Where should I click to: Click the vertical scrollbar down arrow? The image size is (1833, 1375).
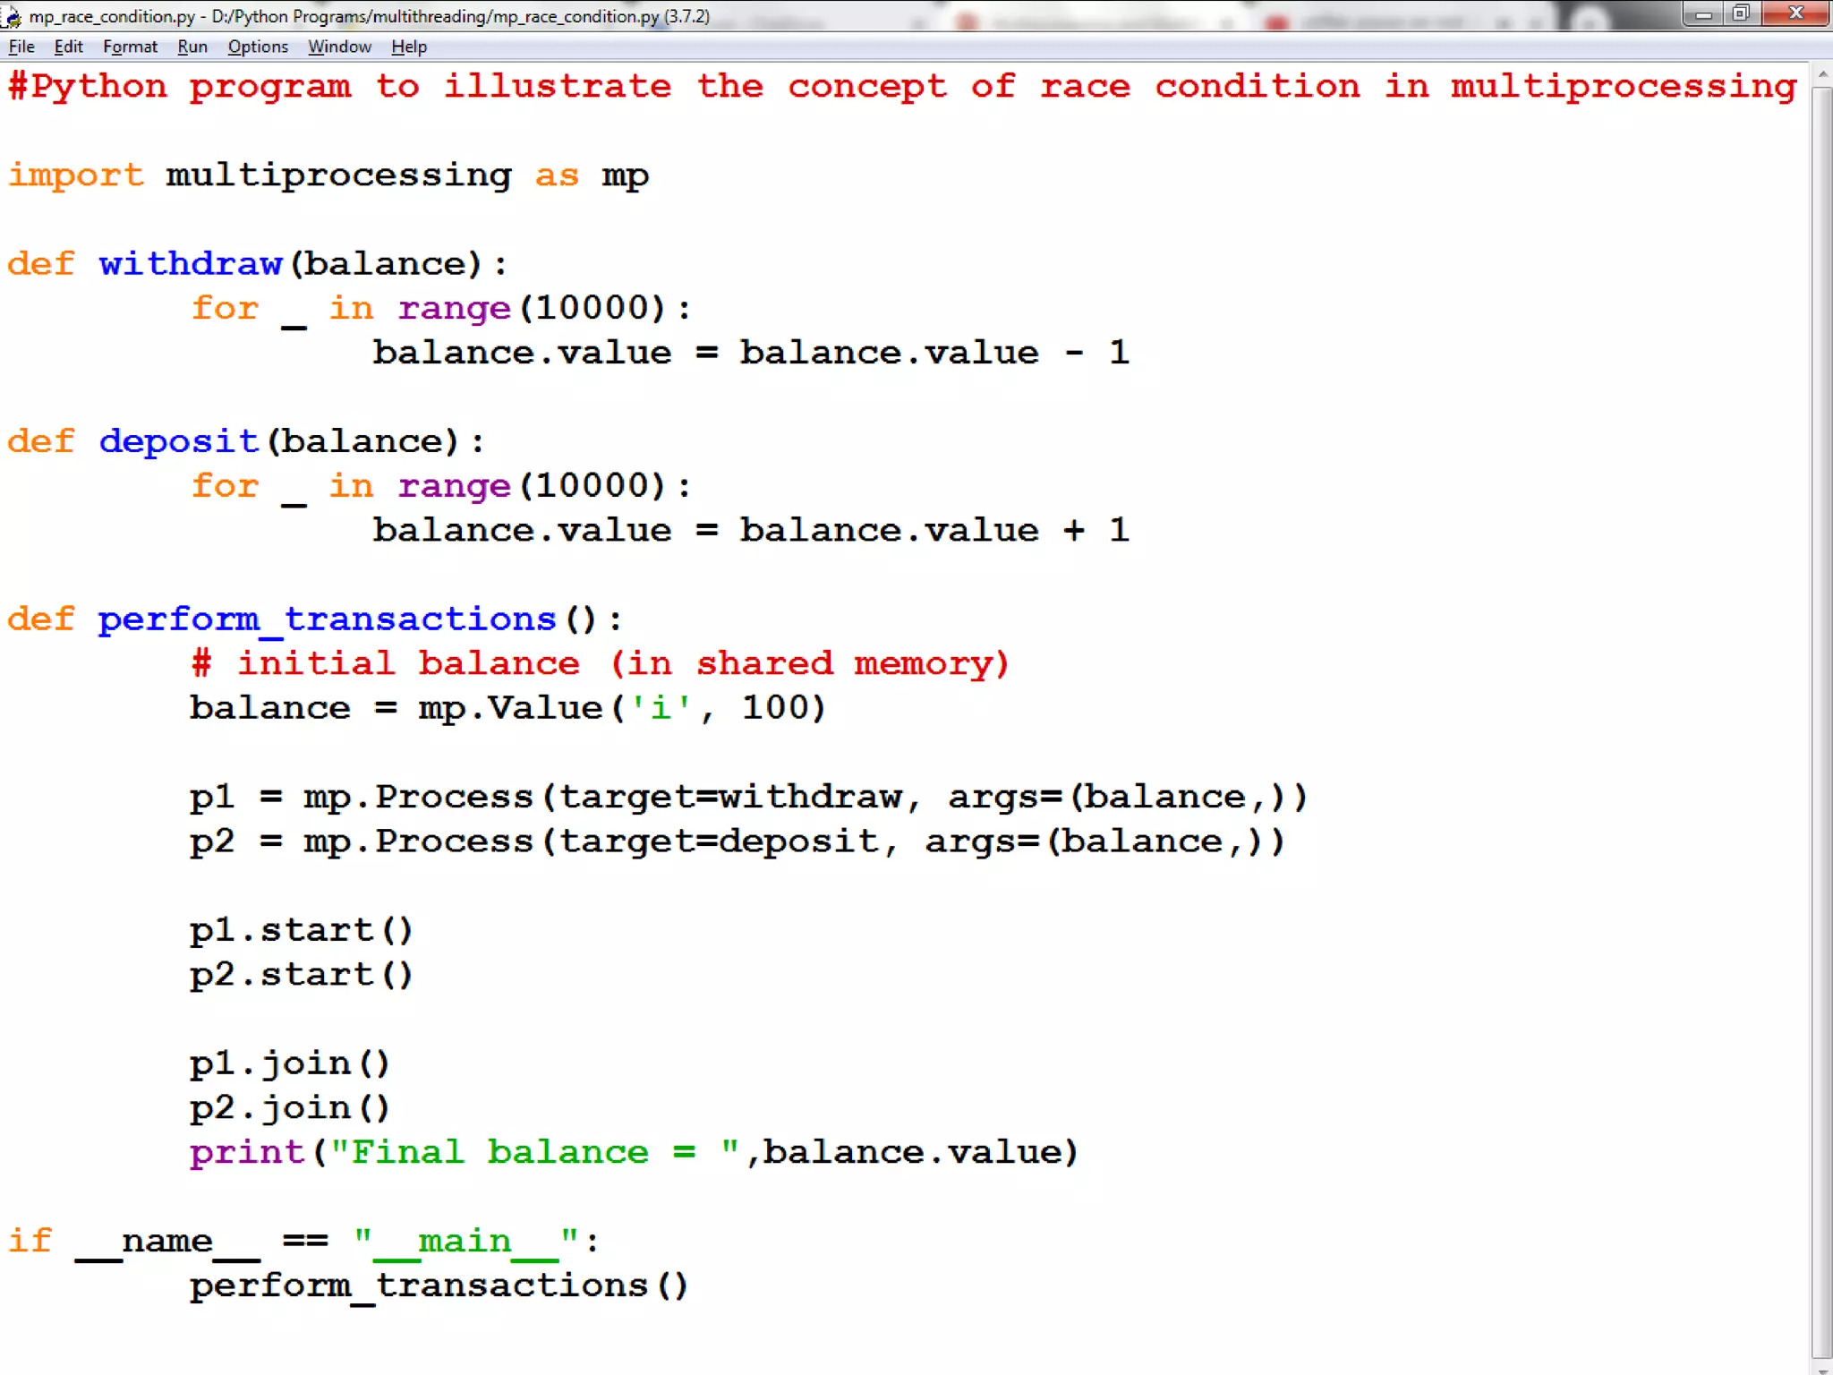click(1822, 1368)
